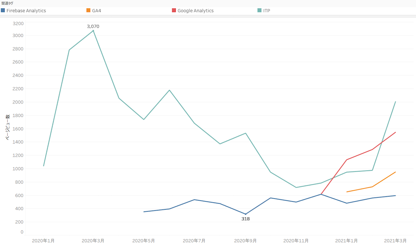This screenshot has height=246, width=416.
Task: Click the ページビュー数 vertical axis title
Action: (x=7, y=128)
